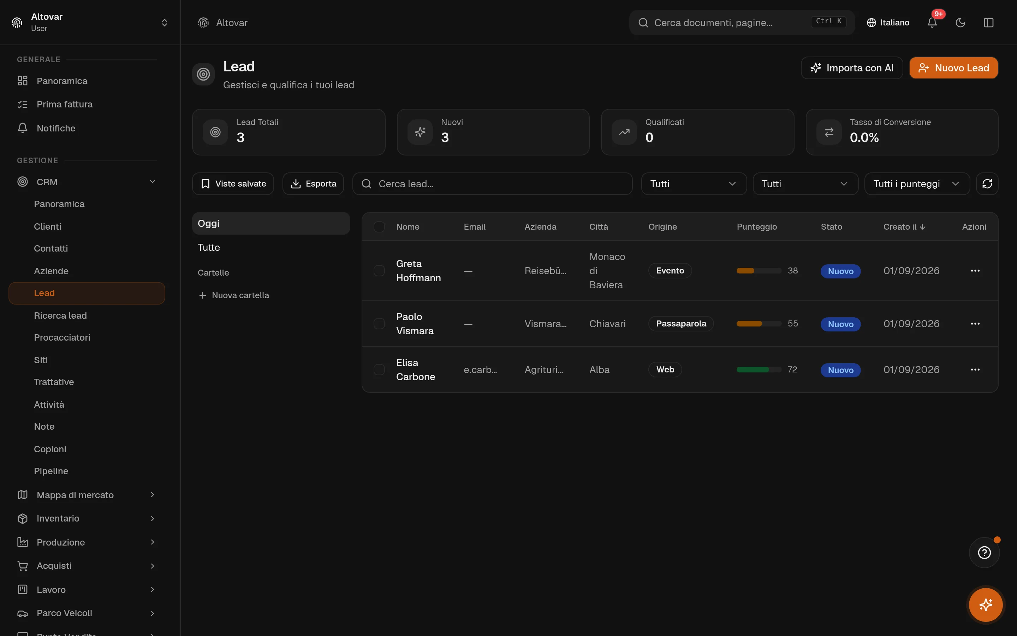Click the Viste salvate button
Viewport: 1017px width, 636px height.
pyautogui.click(x=233, y=184)
